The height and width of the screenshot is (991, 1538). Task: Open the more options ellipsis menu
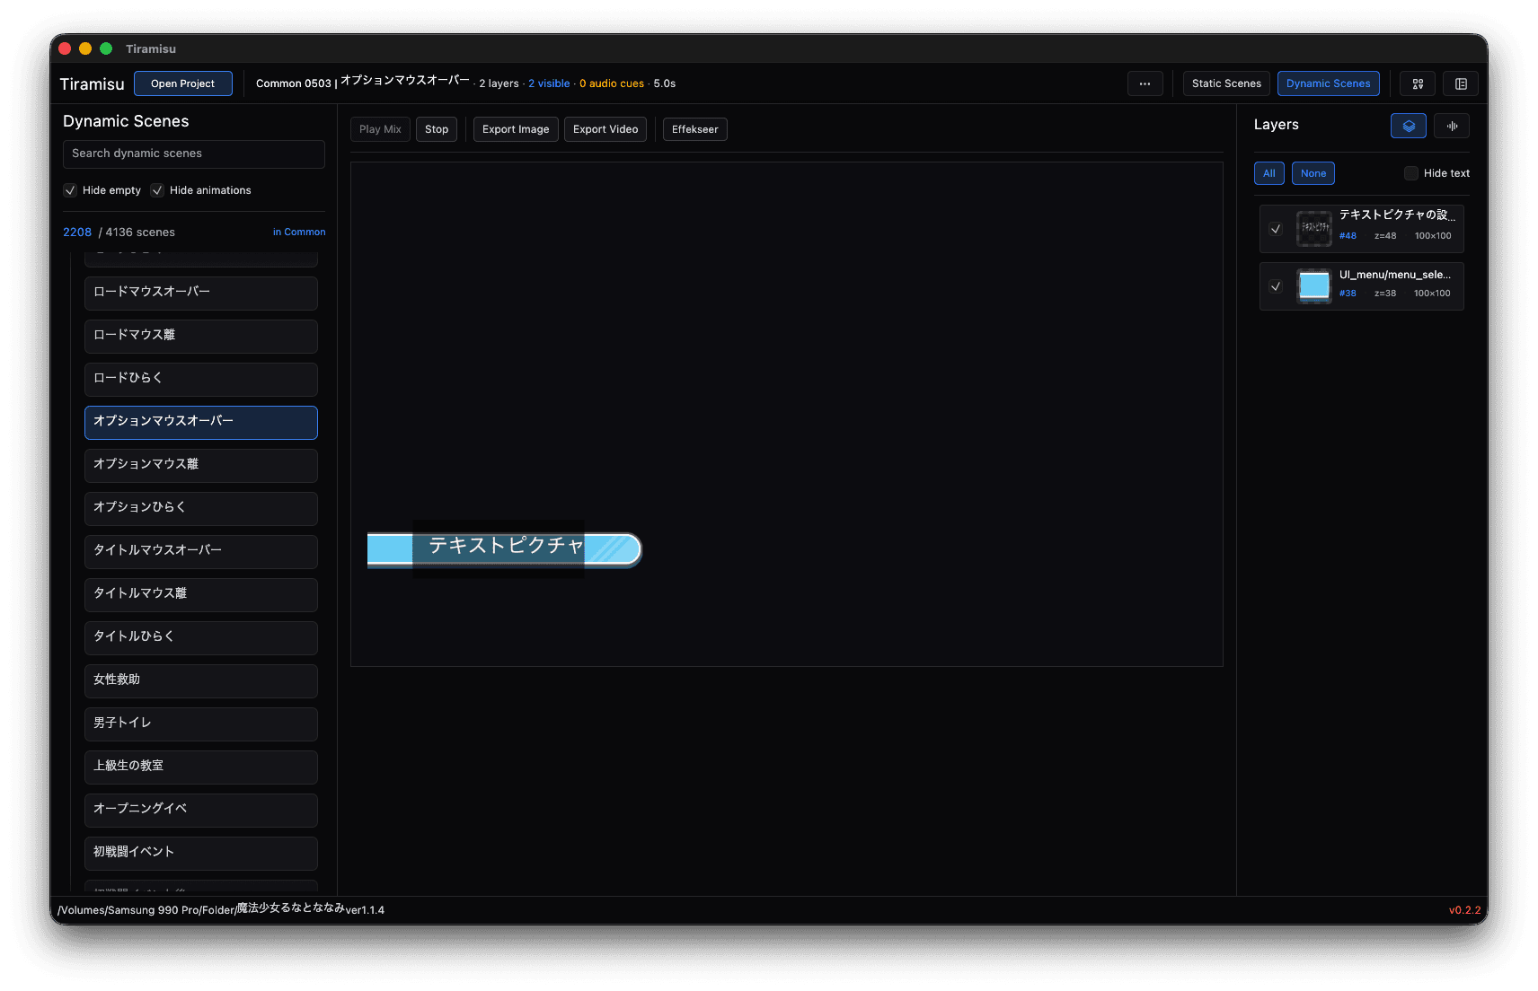tap(1145, 83)
